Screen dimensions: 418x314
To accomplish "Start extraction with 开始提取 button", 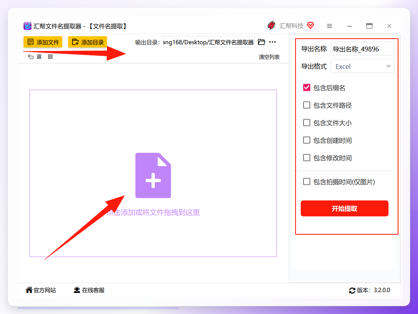I will 345,208.
